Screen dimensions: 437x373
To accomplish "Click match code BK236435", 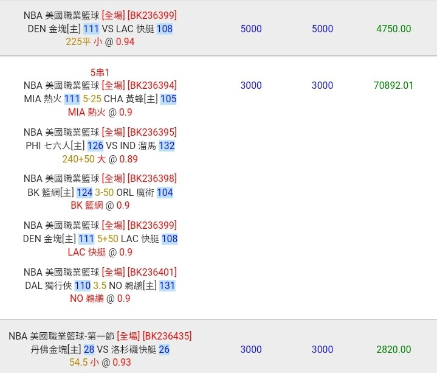I will click(167, 335).
